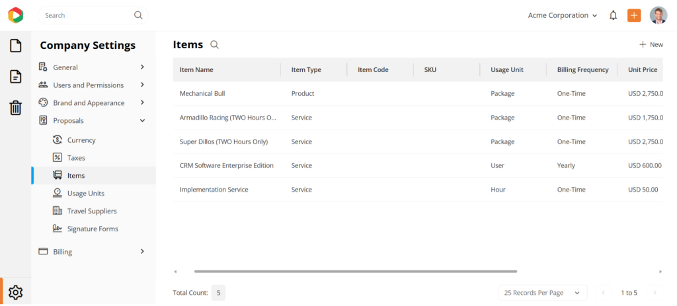Click the notification bell icon

tap(613, 15)
